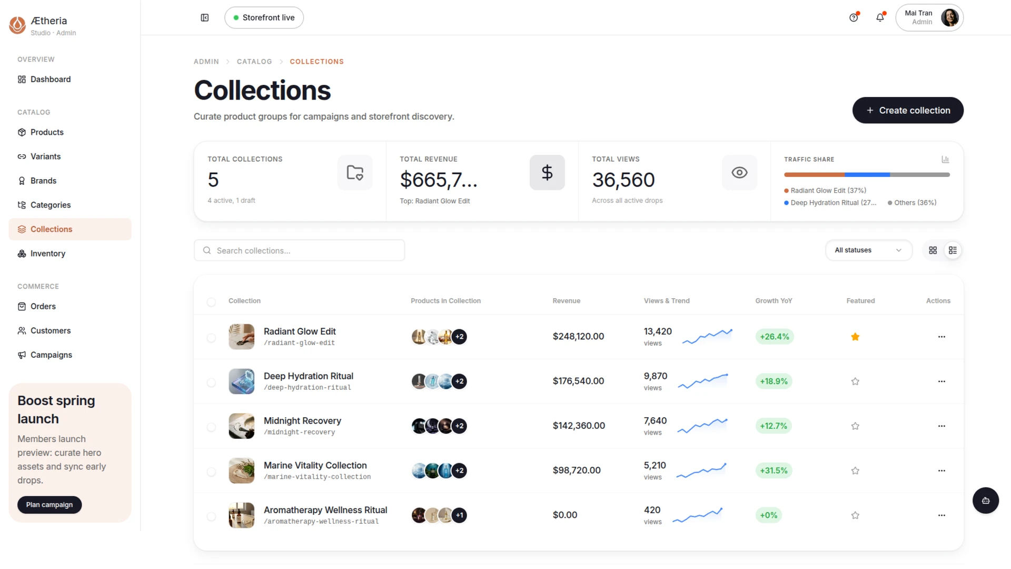1011x569 pixels.
Task: Follow the Catalog breadcrumb link
Action: tap(254, 62)
